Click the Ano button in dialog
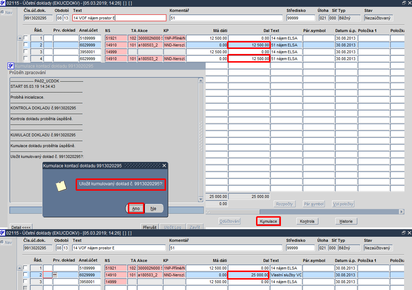The image size is (412, 290). (x=136, y=208)
